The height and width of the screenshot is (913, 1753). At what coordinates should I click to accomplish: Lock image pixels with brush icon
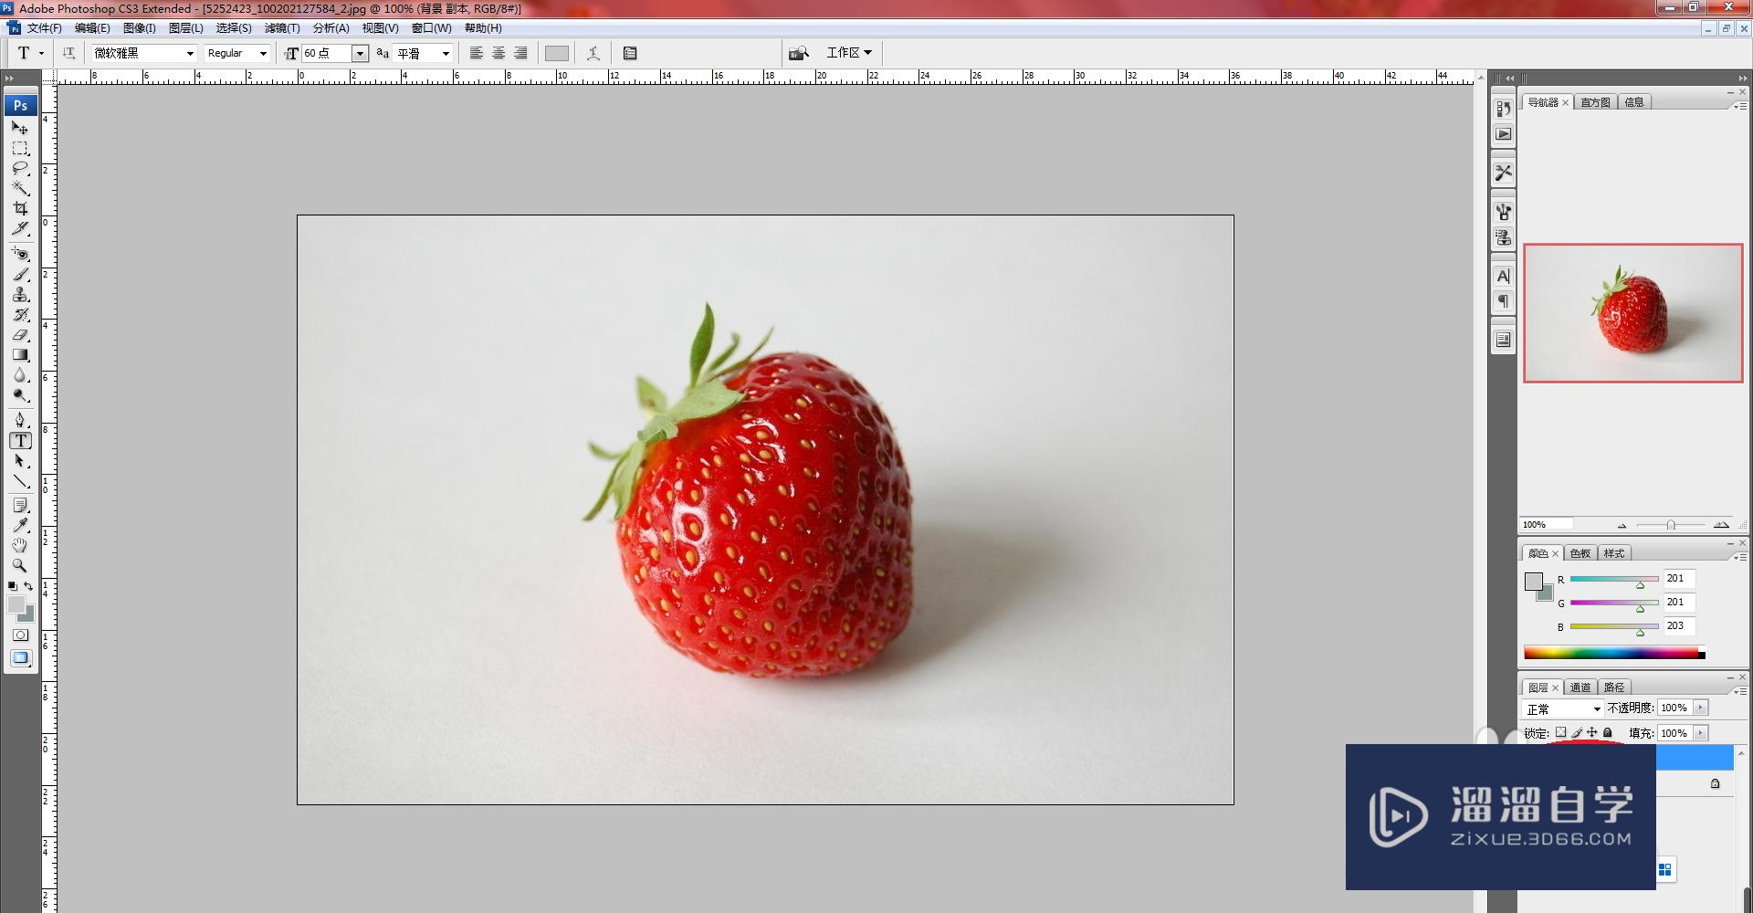(x=1577, y=732)
